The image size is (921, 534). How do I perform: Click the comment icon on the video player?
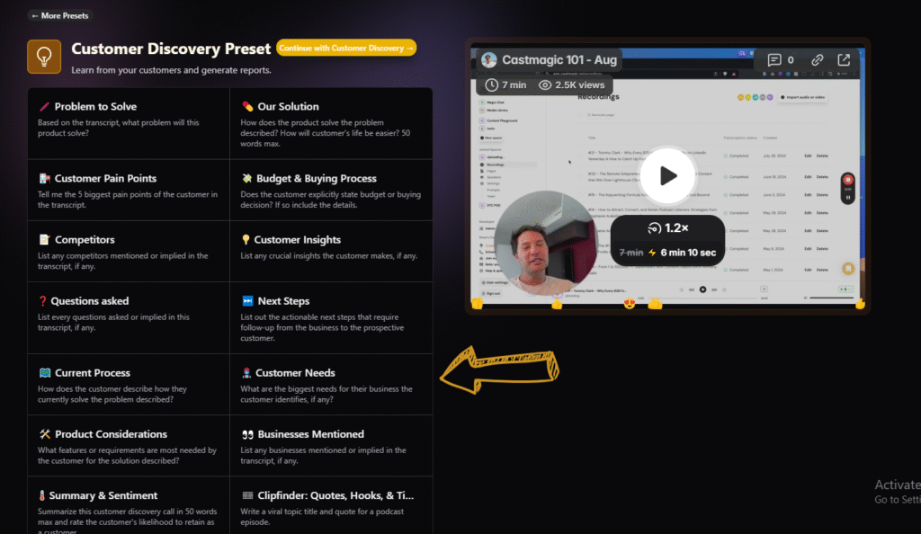(774, 59)
